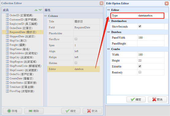Click the column icon beside CreateDate
Screen dimensions: 170x116
(x=7, y=78)
